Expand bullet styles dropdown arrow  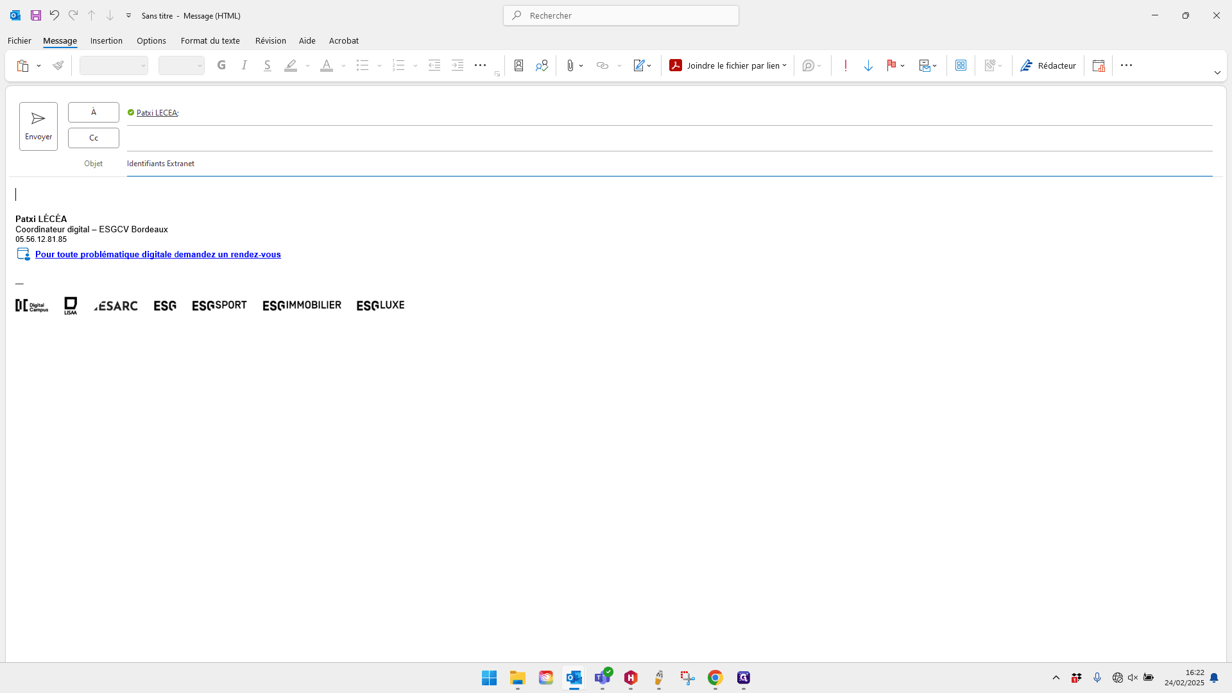coord(380,65)
